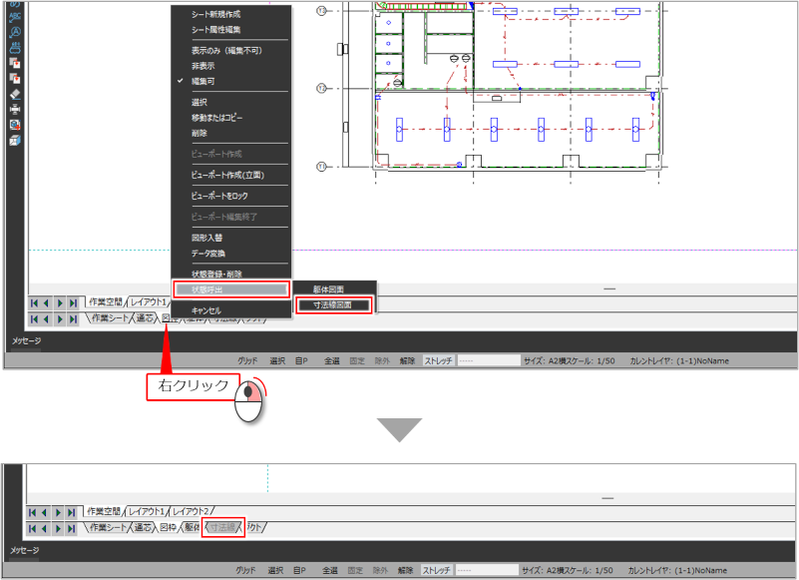
Task: Choose 躯体図面 from the submenu
Action: 328,289
